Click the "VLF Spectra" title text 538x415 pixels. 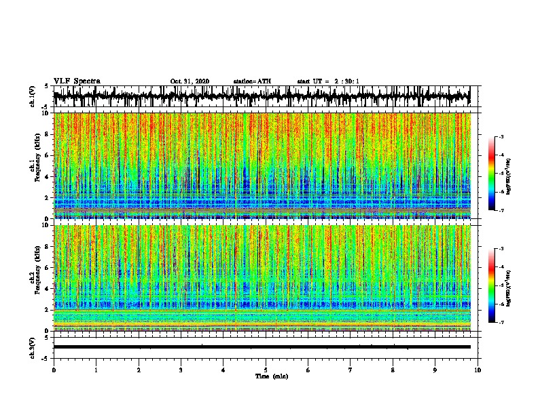tap(77, 81)
